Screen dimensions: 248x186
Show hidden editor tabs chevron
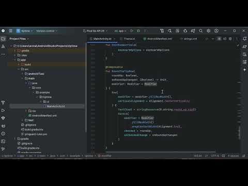click(213, 39)
